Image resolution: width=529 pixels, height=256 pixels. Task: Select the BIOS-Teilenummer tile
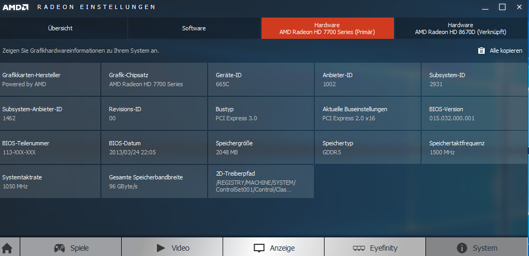tap(50, 147)
